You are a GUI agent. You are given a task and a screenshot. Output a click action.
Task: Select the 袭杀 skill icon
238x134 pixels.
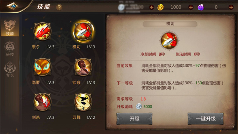[x=42, y=31]
